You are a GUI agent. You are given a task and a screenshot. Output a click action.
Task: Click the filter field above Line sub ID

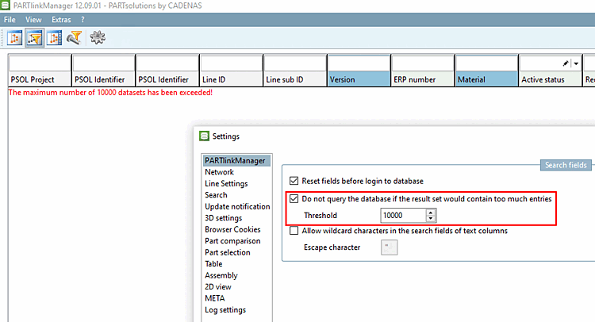[295, 63]
